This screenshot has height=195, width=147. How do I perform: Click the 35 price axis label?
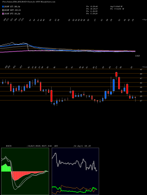[x=141, y=83]
